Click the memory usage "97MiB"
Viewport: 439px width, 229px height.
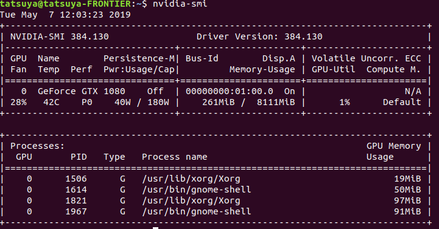tap(407, 200)
